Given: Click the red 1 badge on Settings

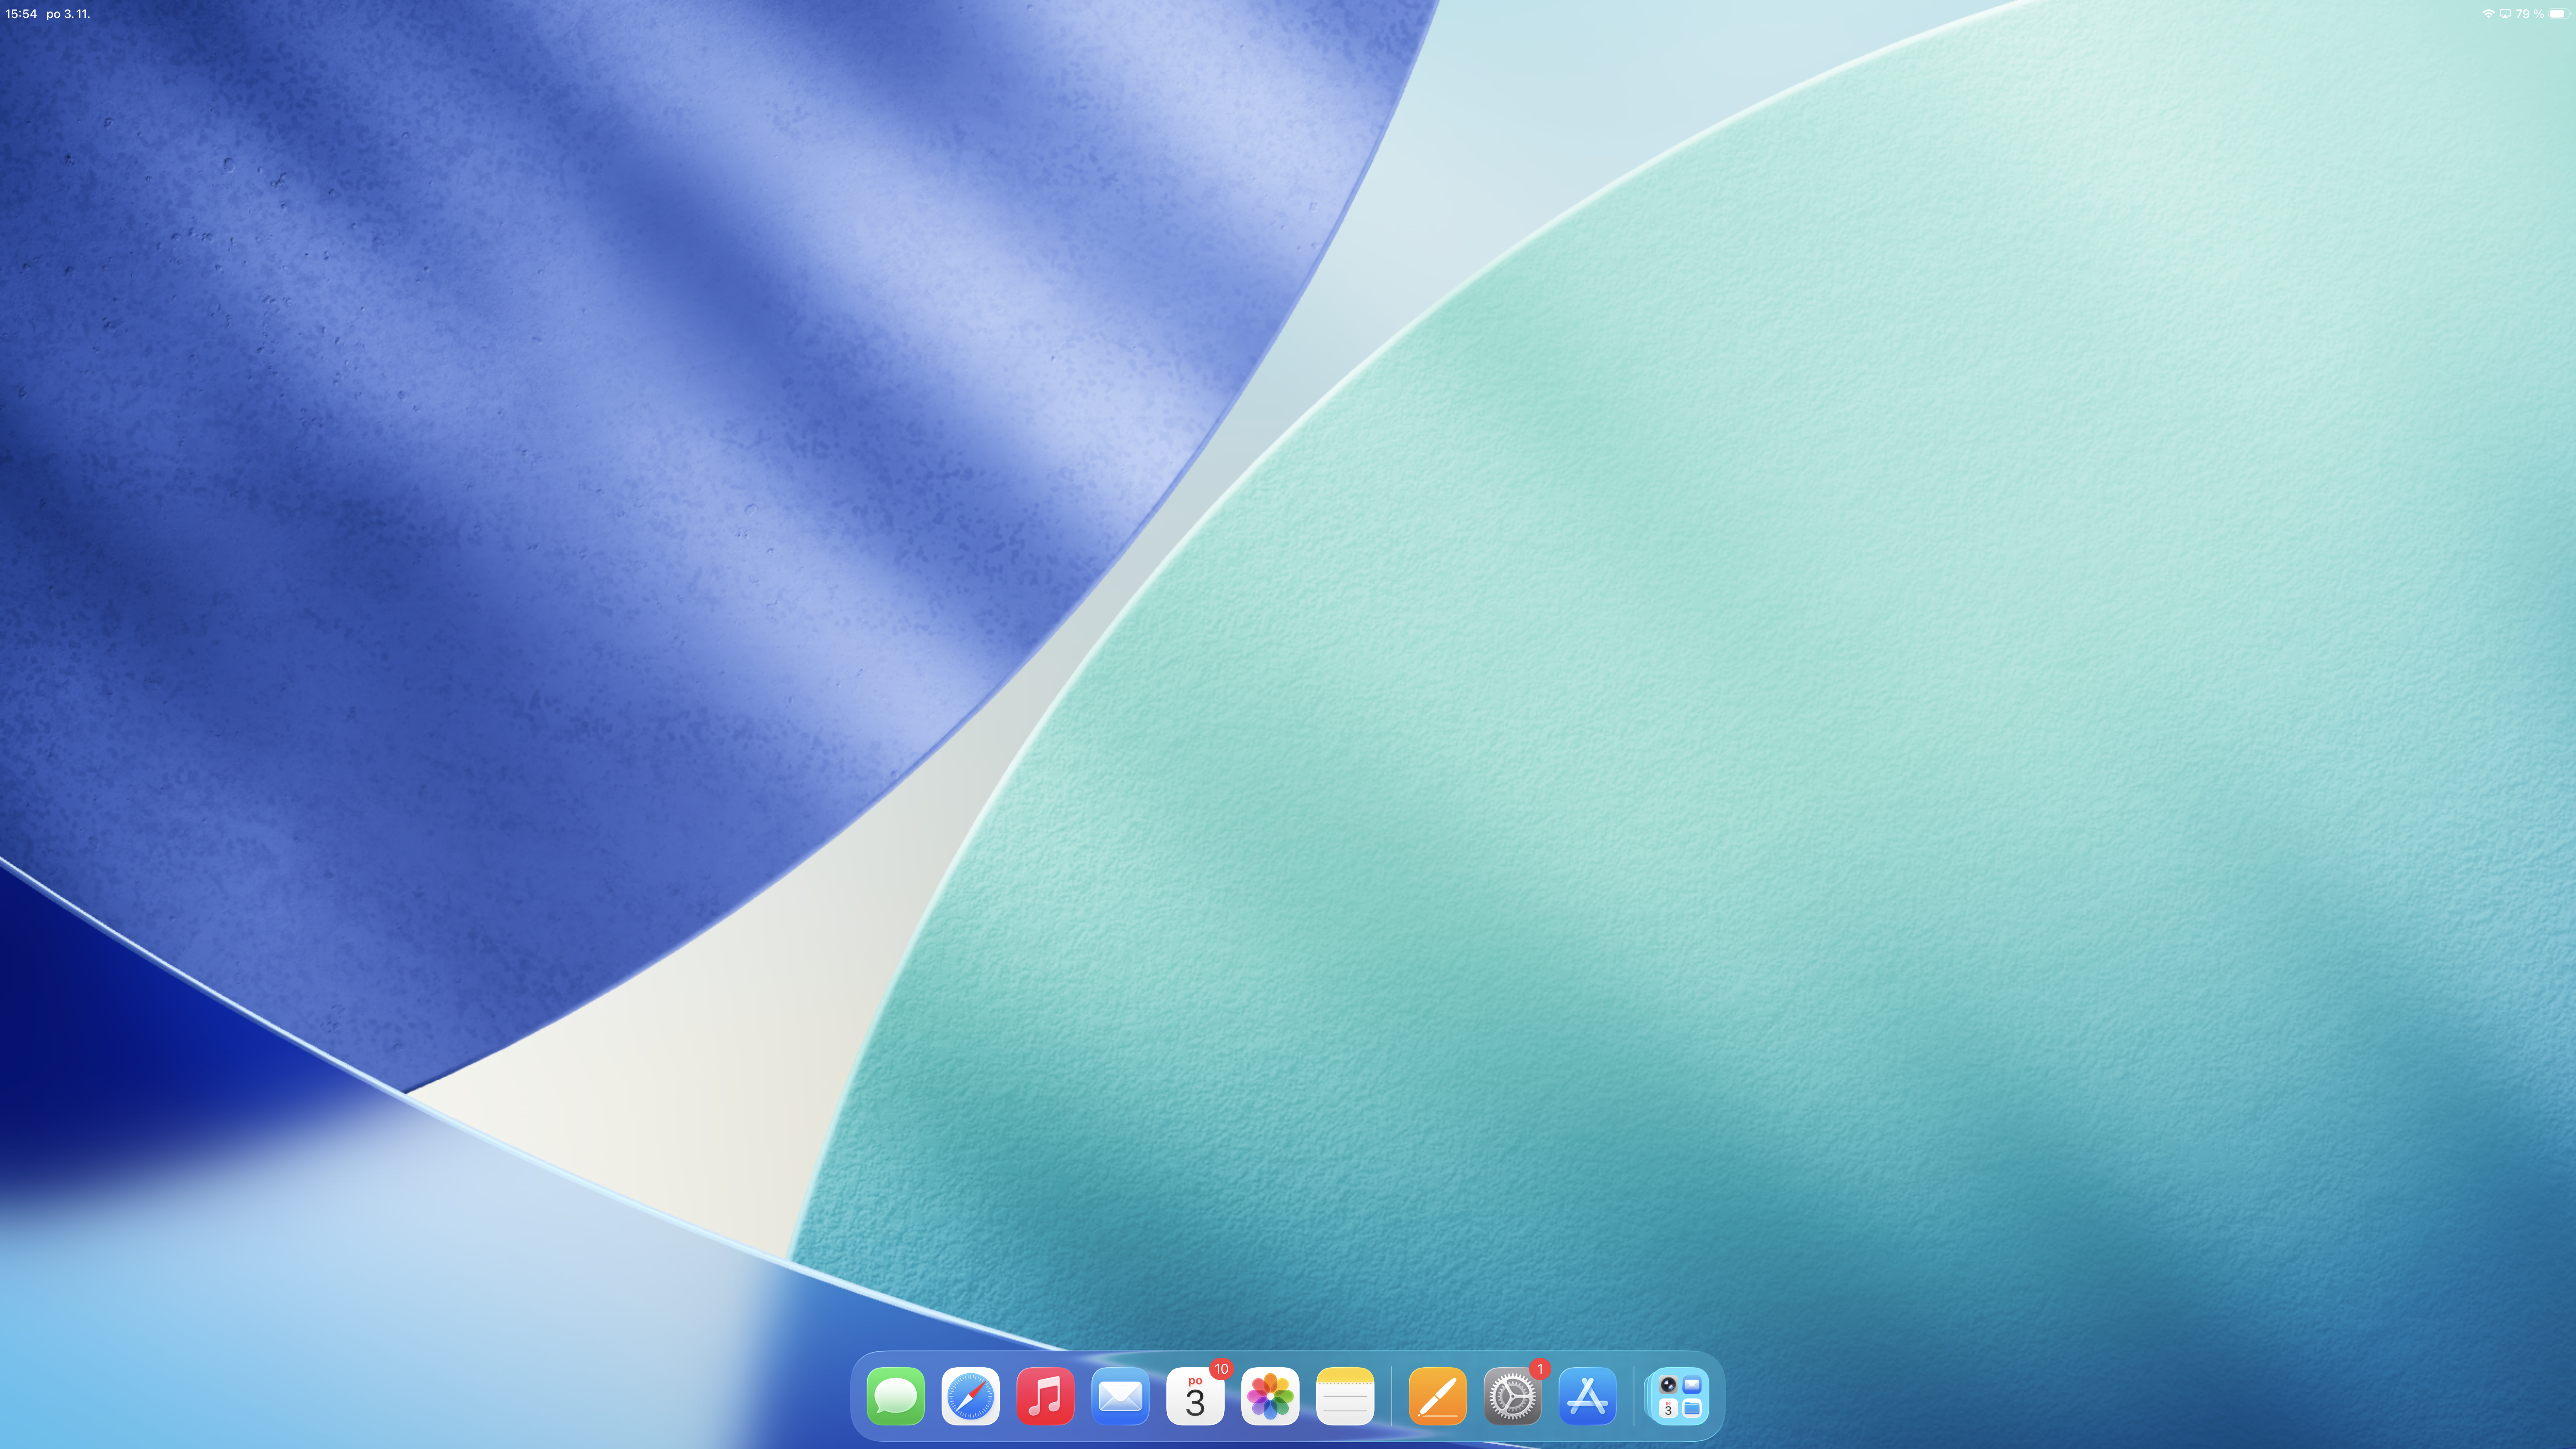Looking at the screenshot, I should [1540, 1369].
